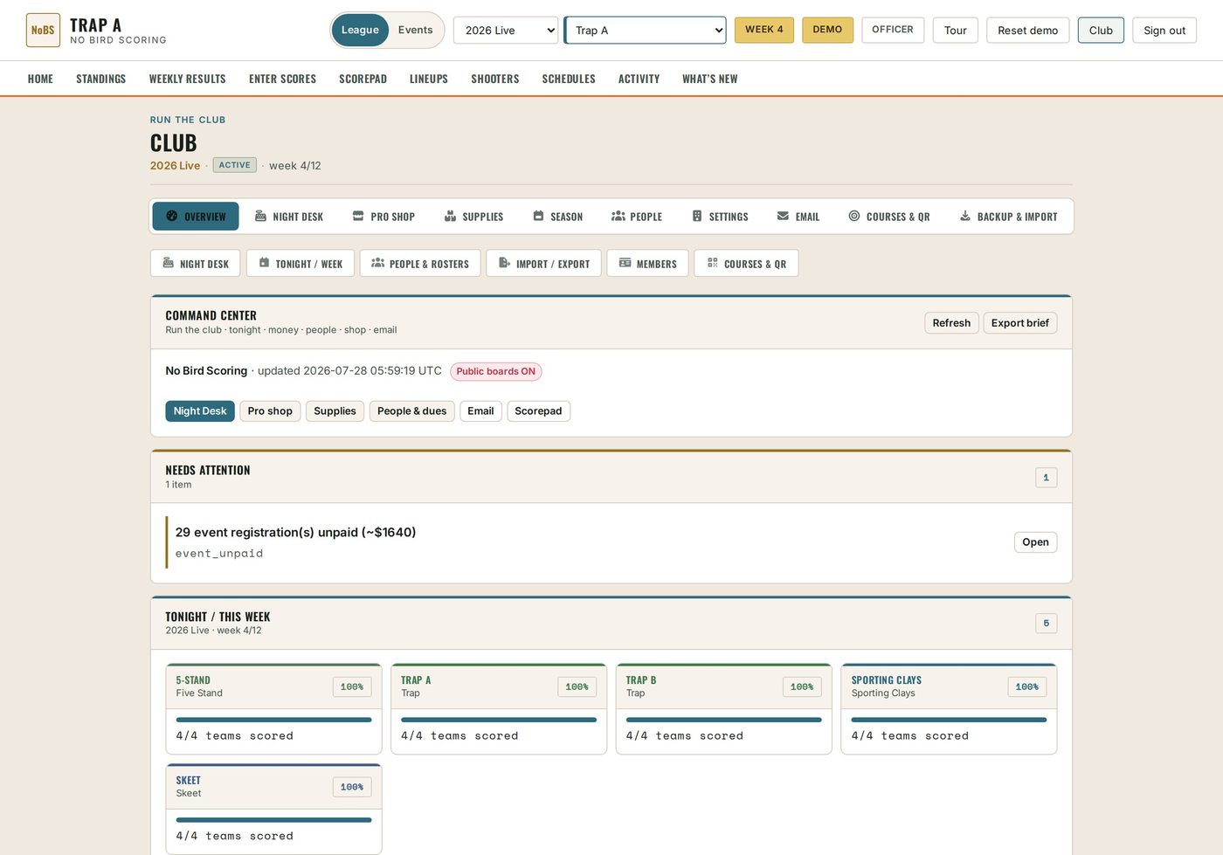Viewport: 1223px width, 855px height.
Task: Go to Standings in the navigation
Action: [100, 79]
